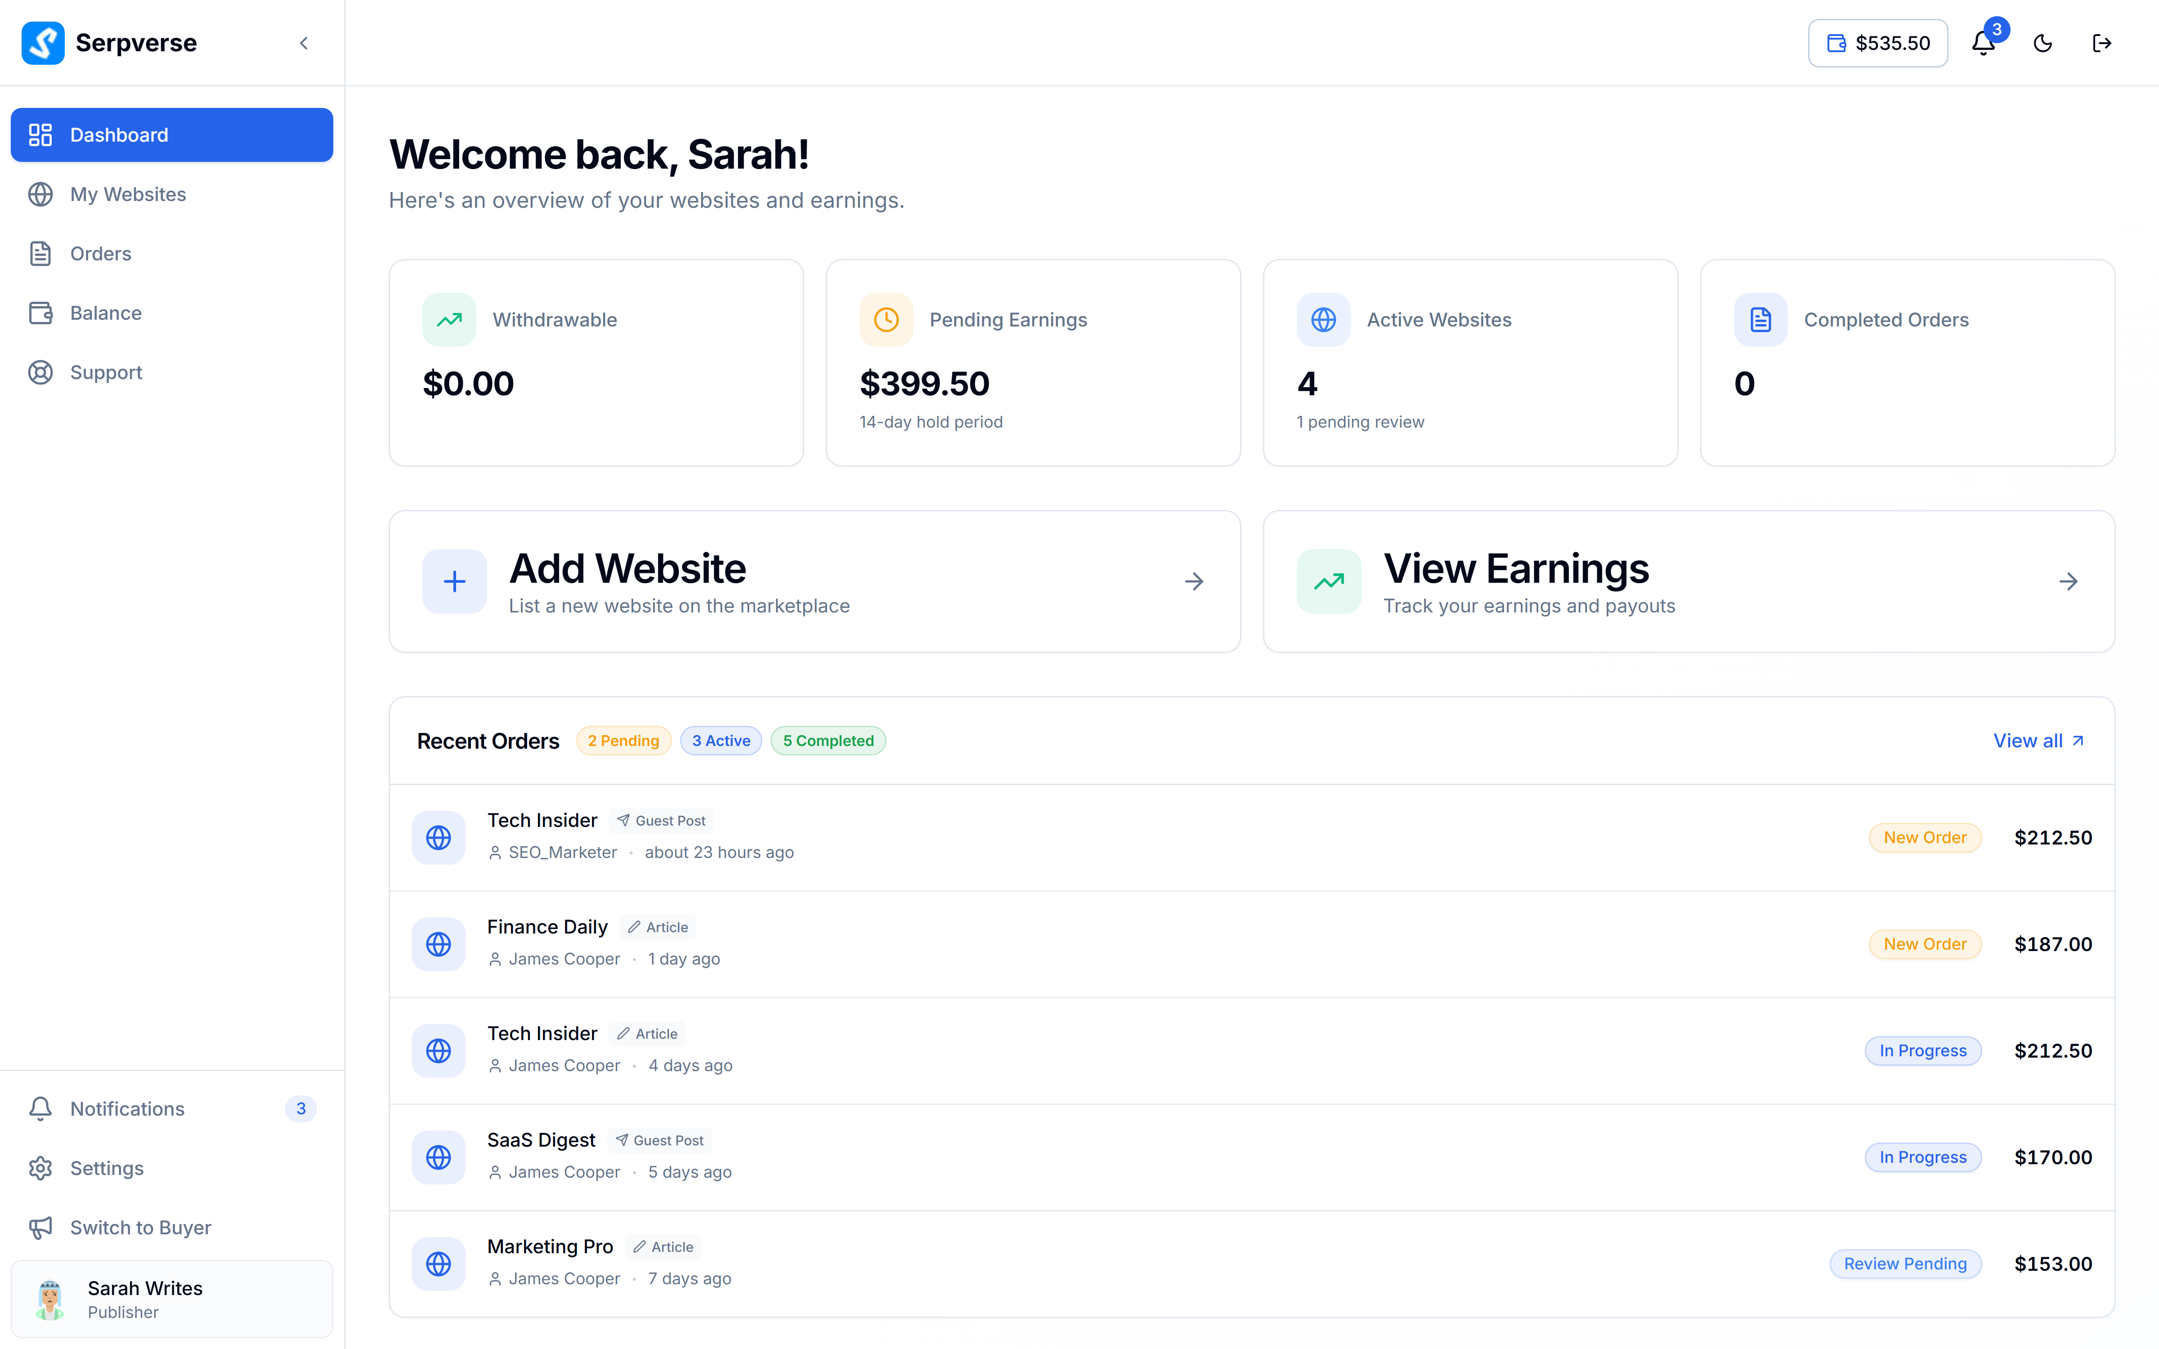
Task: Toggle dark mode with the moon icon
Action: tap(2043, 43)
